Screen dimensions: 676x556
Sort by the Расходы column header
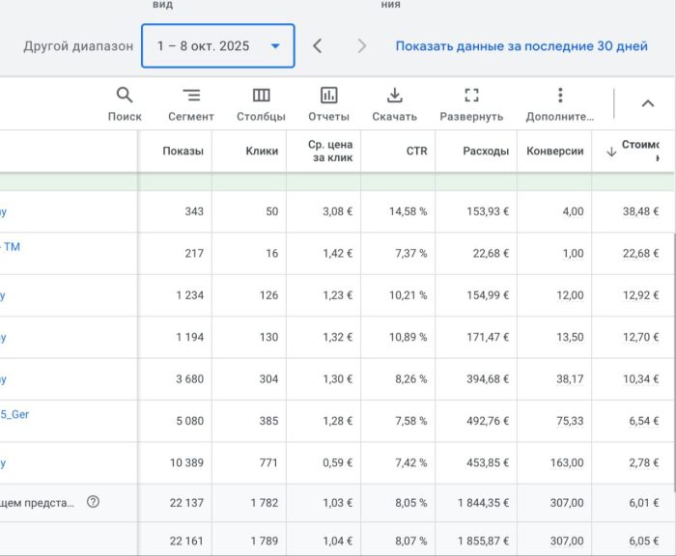pyautogui.click(x=486, y=152)
